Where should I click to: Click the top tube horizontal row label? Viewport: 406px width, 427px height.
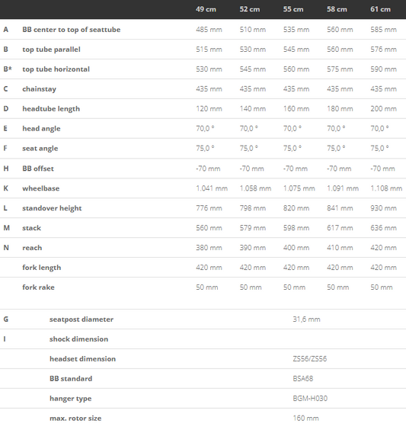point(56,69)
